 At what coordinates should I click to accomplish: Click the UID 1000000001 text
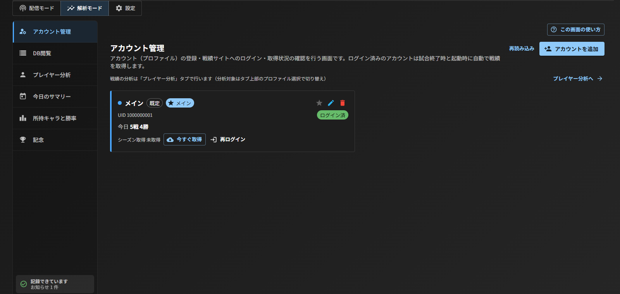[x=135, y=115]
